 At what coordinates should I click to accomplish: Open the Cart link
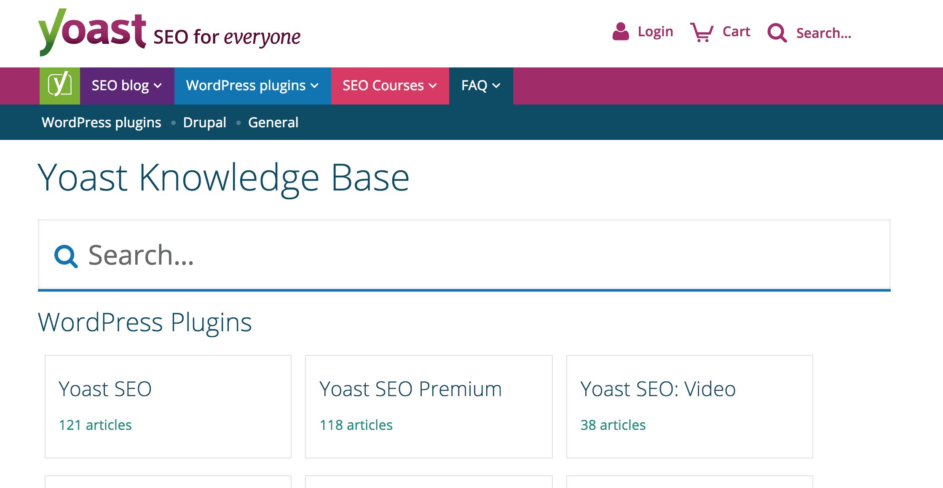click(x=736, y=32)
